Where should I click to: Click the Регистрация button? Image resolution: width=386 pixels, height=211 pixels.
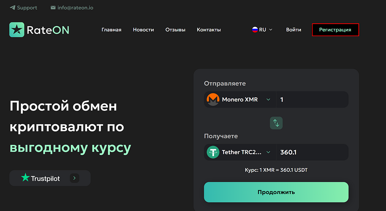tap(335, 30)
